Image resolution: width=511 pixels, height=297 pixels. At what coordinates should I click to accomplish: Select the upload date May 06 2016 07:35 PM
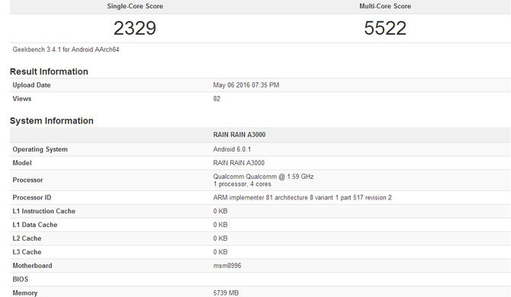pyautogui.click(x=246, y=85)
